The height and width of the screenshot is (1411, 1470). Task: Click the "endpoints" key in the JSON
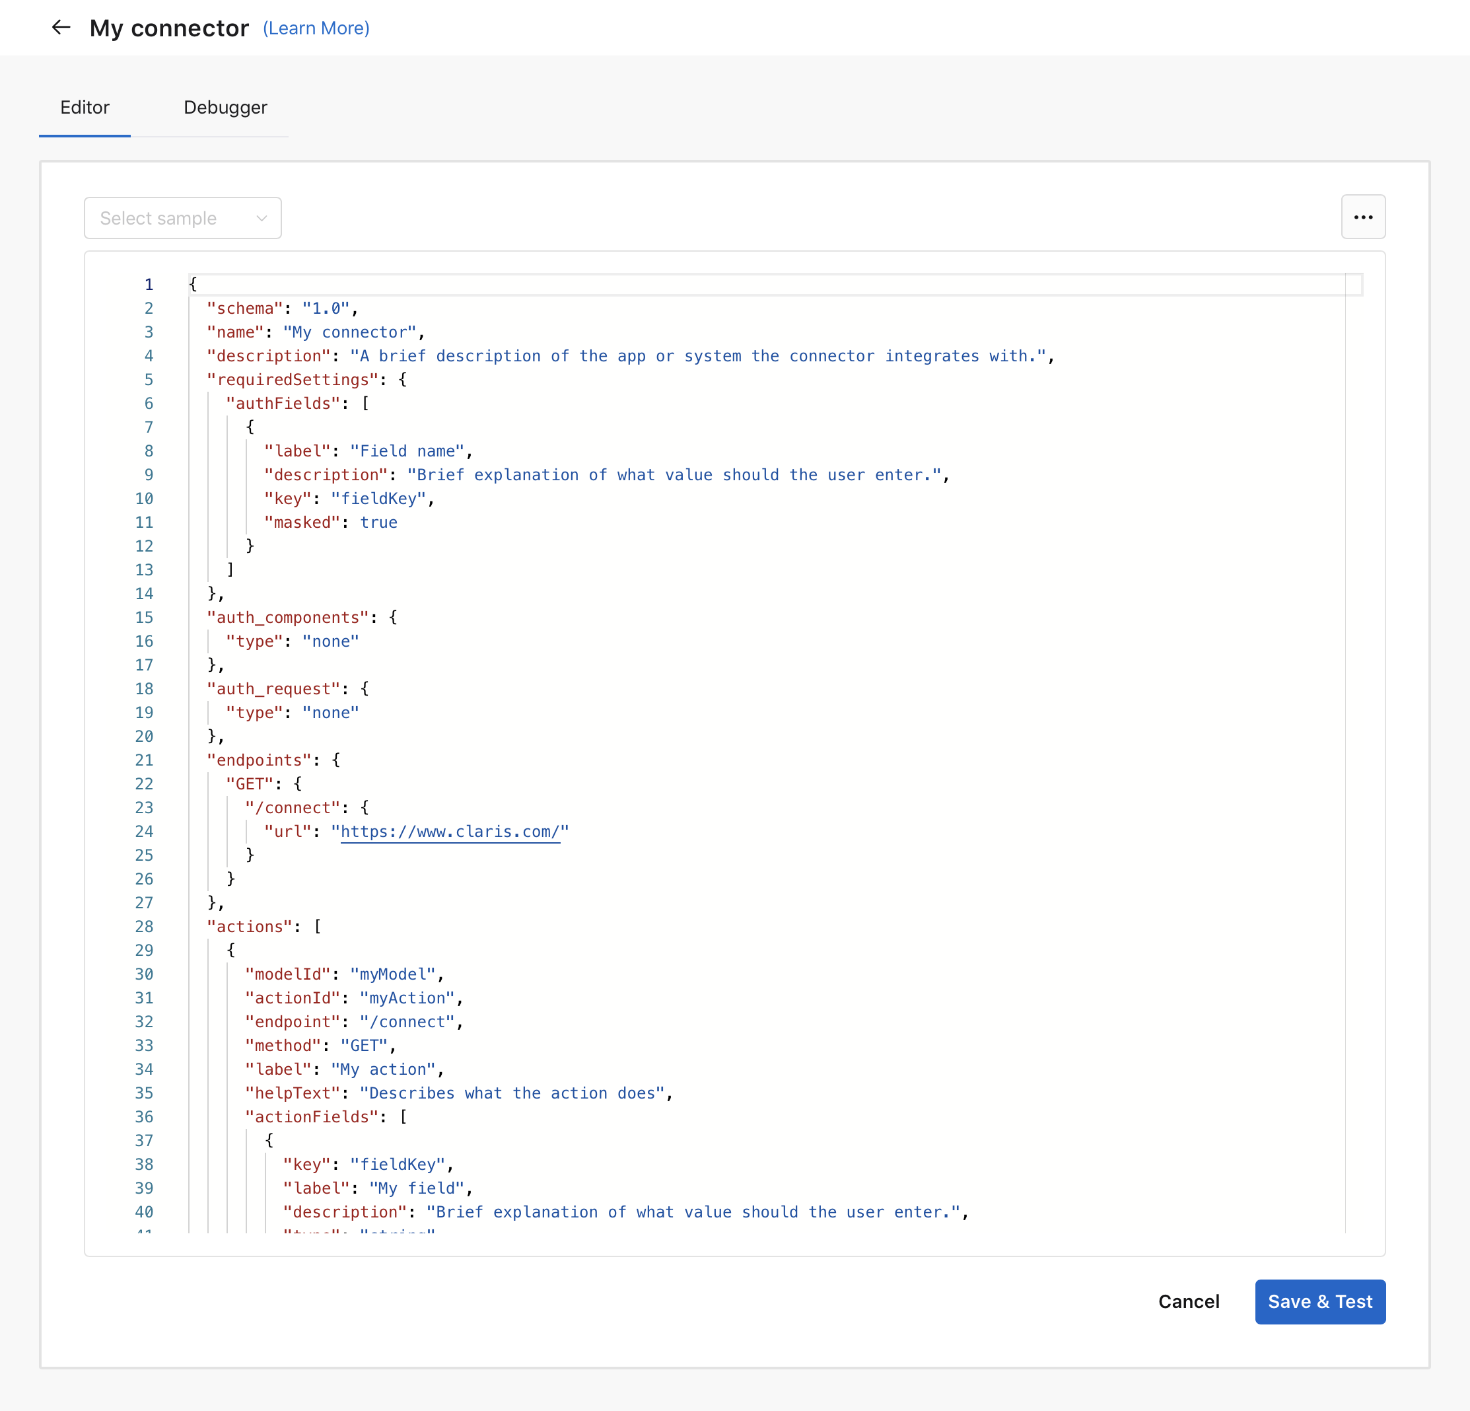click(x=259, y=760)
